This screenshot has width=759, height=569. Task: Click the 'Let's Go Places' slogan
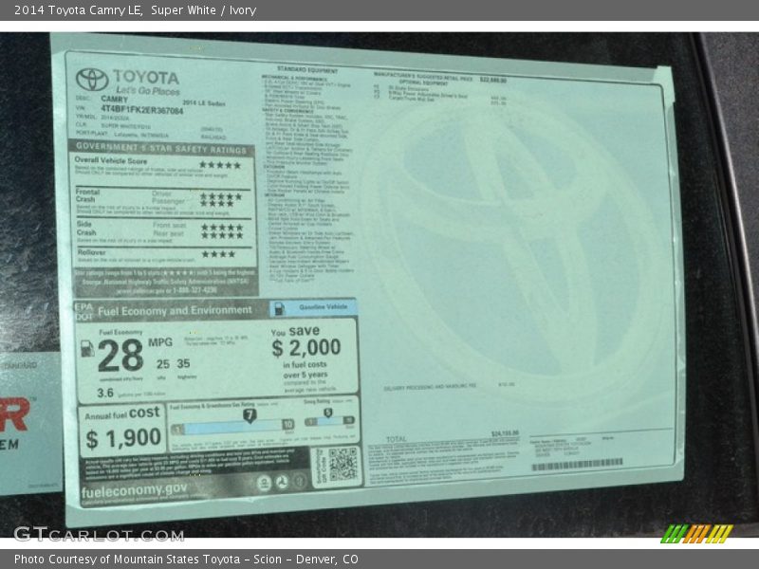[148, 90]
